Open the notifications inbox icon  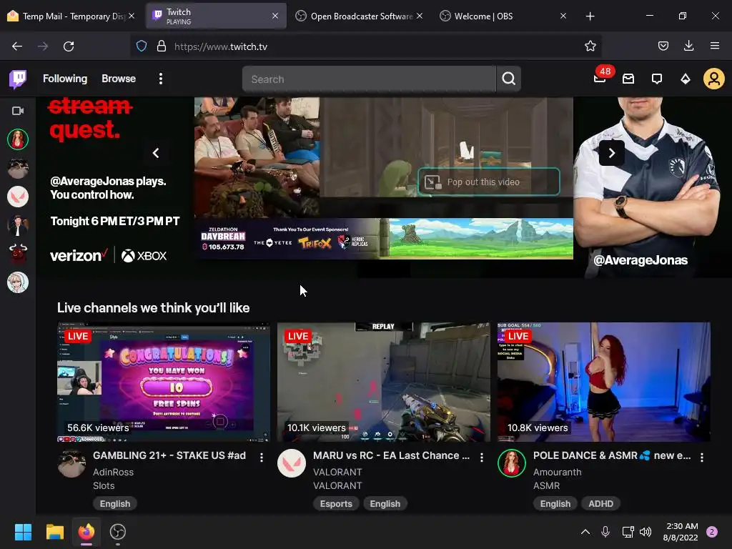pos(628,79)
